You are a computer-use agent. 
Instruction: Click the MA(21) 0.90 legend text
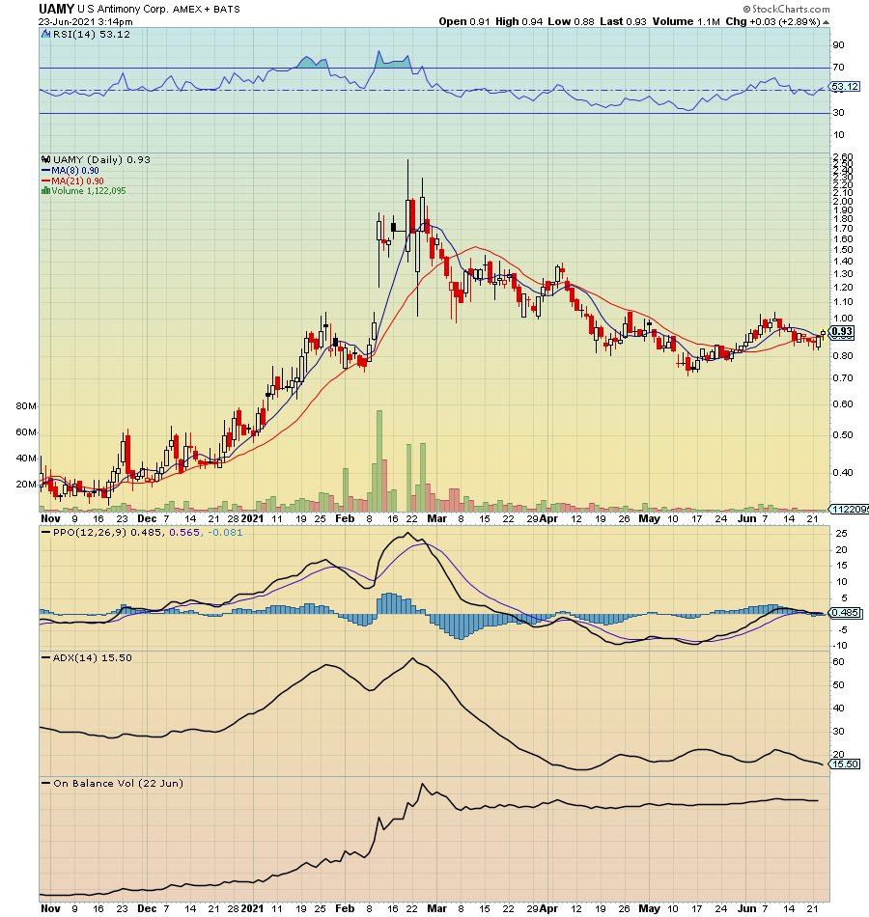coord(77,181)
